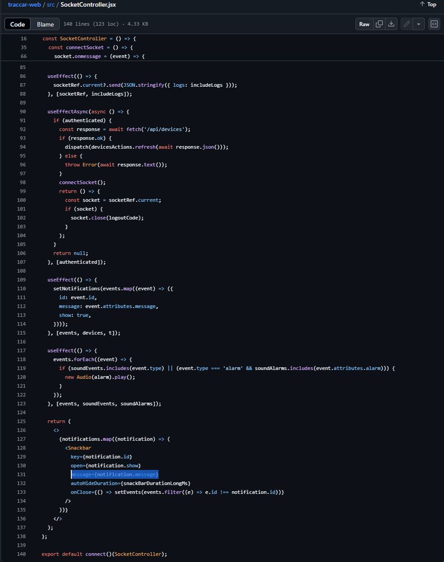The height and width of the screenshot is (562, 444).
Task: Click the 'export default connect' code line
Action: (104, 554)
